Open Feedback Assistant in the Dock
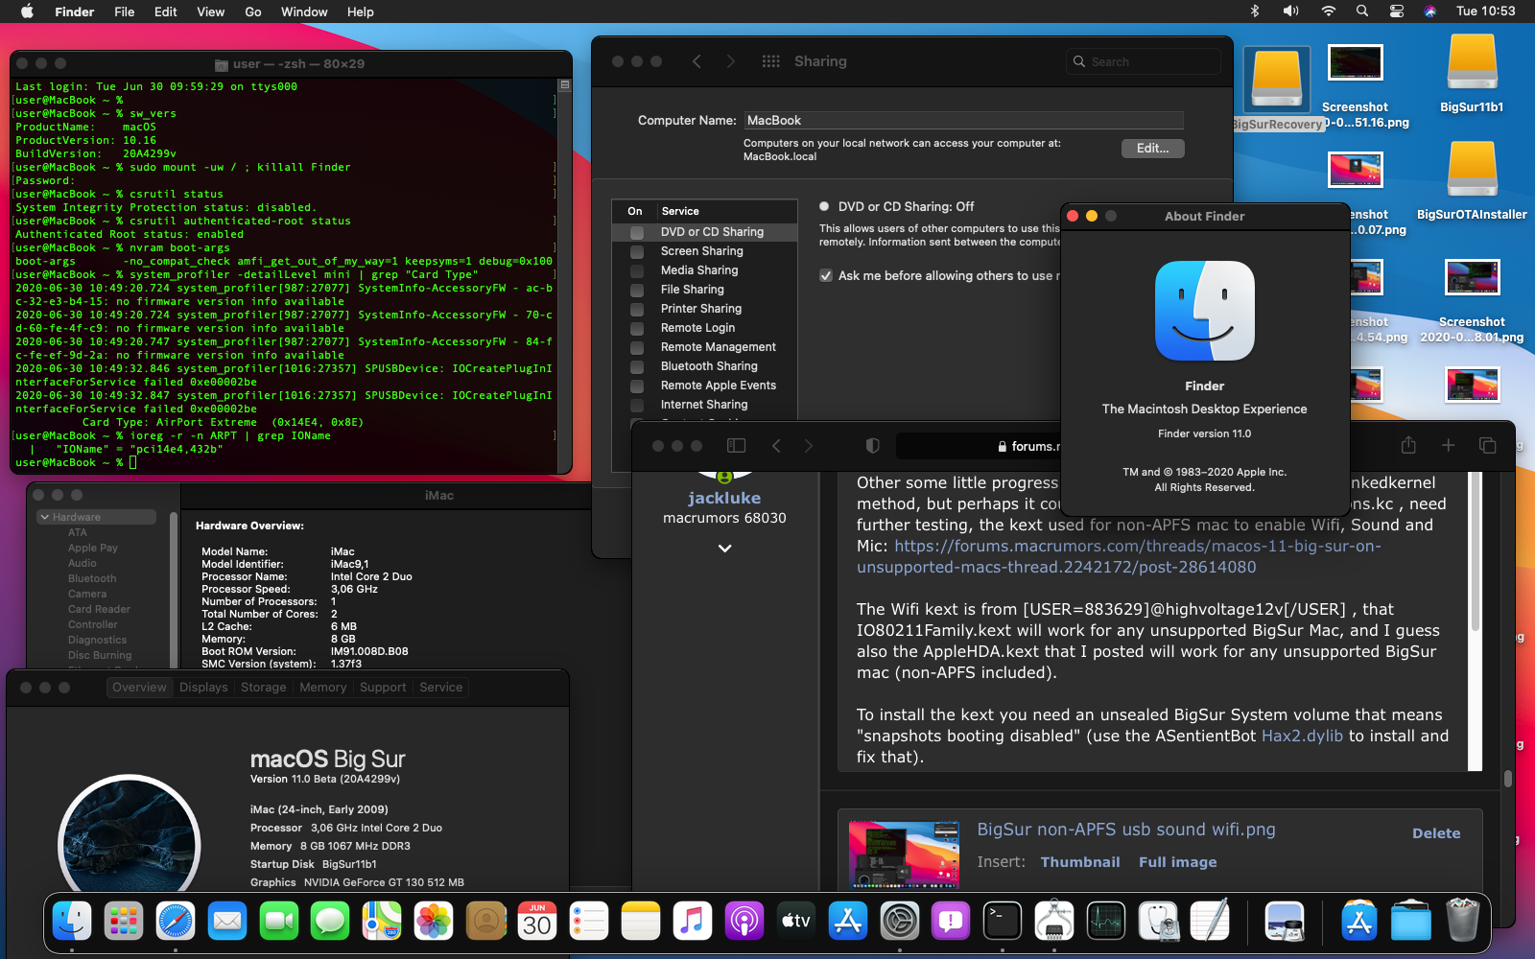 tap(951, 923)
